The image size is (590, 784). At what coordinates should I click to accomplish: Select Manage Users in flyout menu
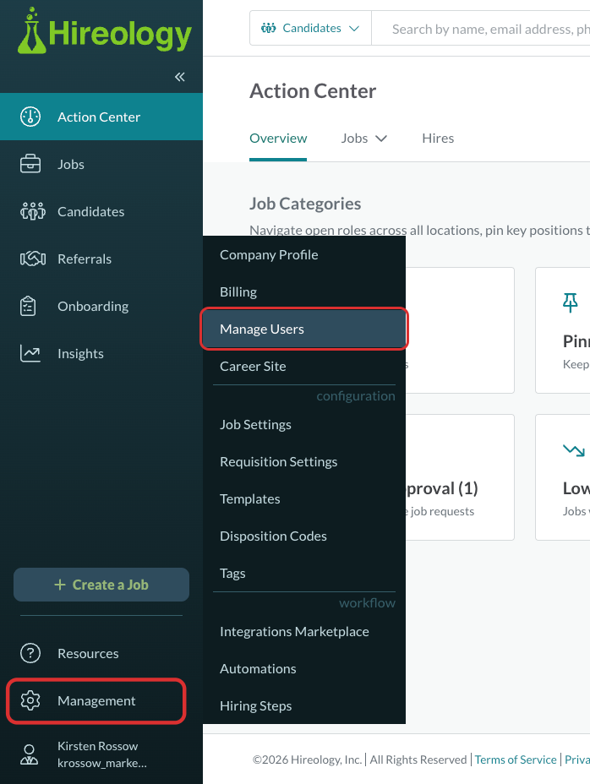click(x=304, y=329)
